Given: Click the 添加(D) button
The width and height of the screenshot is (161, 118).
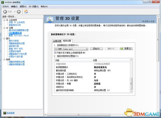Looking at the screenshot, I should tap(96, 49).
